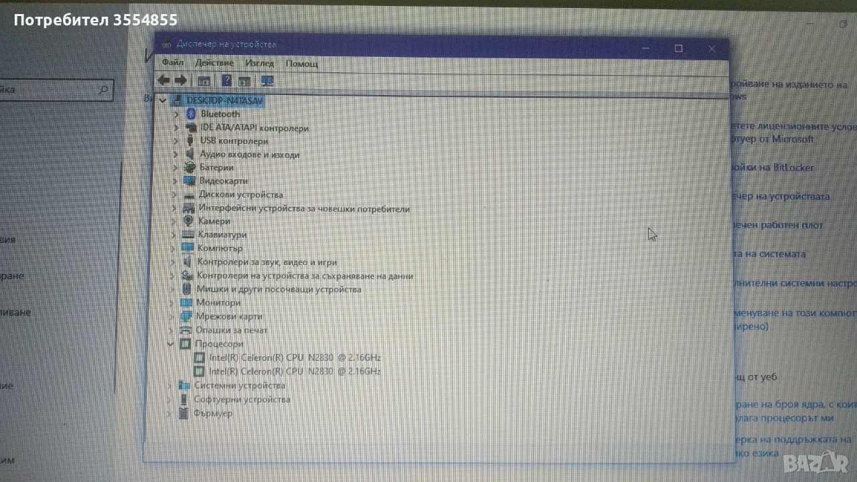Select Контролери за звук, видео и игри
Image resolution: width=857 pixels, height=482 pixels.
coord(267,262)
